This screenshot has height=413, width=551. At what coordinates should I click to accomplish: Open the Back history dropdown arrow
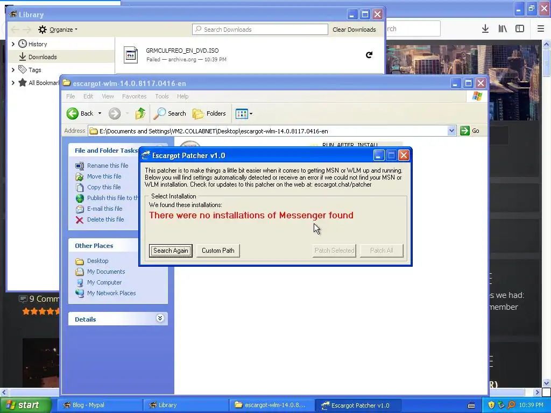[100, 113]
